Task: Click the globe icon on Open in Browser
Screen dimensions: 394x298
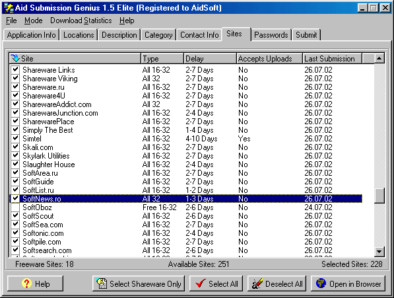Action: pyautogui.click(x=321, y=283)
